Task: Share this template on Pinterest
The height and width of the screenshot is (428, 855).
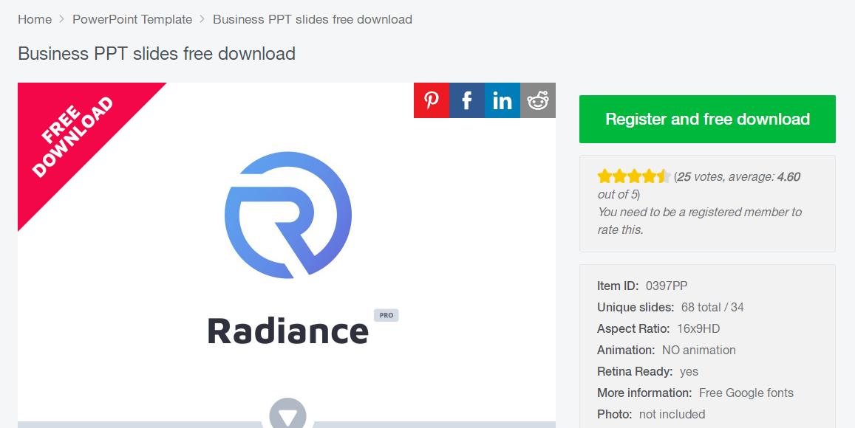Action: pyautogui.click(x=432, y=100)
